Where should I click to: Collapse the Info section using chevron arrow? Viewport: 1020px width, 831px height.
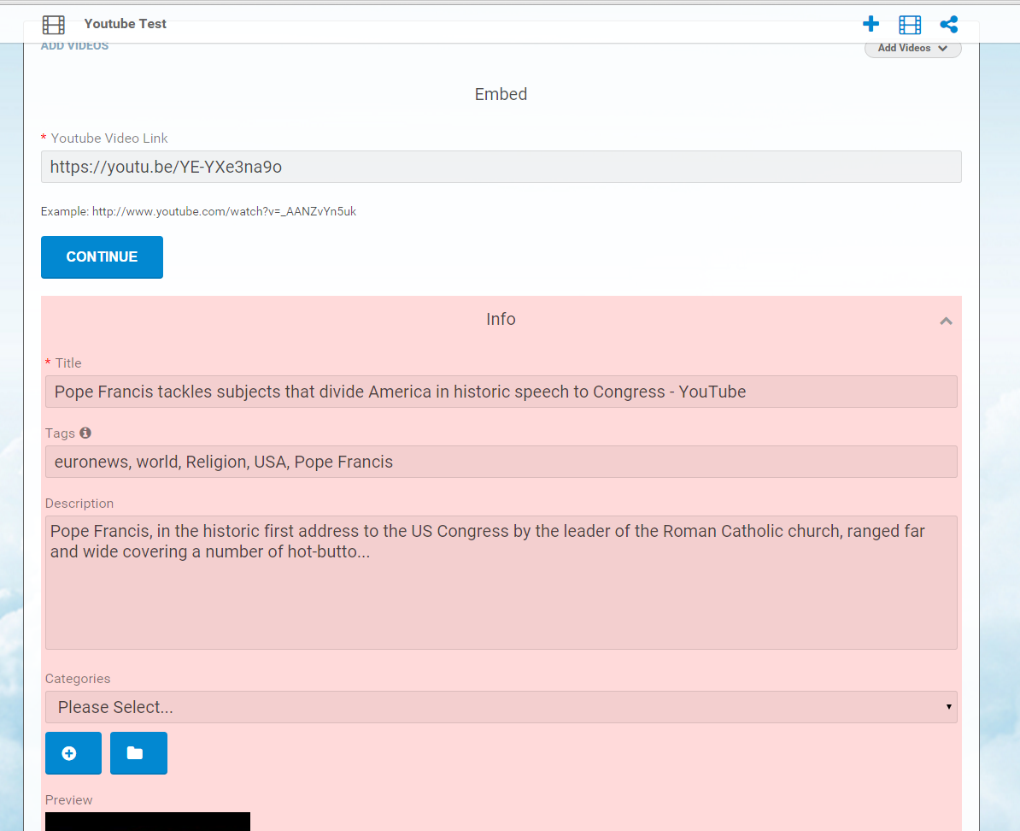(946, 321)
